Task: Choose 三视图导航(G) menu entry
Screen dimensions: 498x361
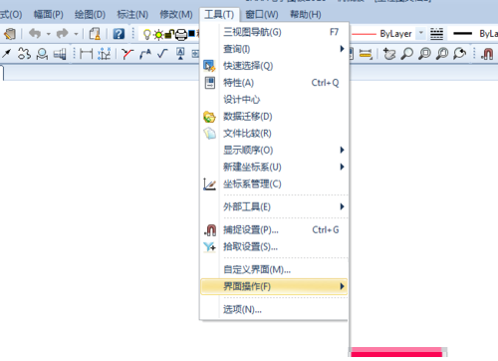Action: (274, 32)
